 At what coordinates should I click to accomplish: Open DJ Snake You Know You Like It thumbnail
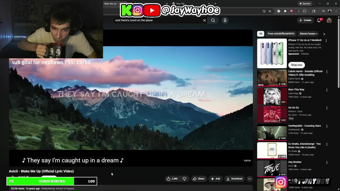[x=272, y=151]
